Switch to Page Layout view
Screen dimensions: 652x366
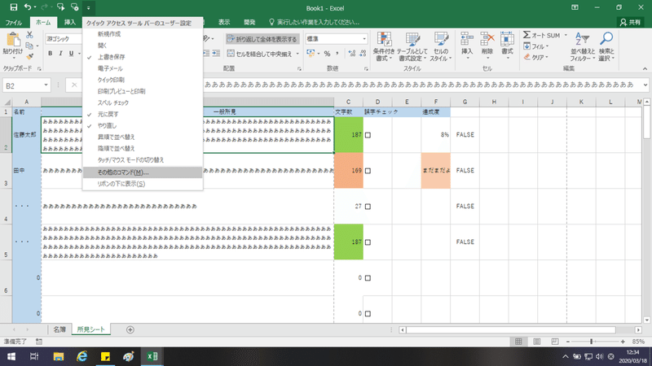point(537,342)
